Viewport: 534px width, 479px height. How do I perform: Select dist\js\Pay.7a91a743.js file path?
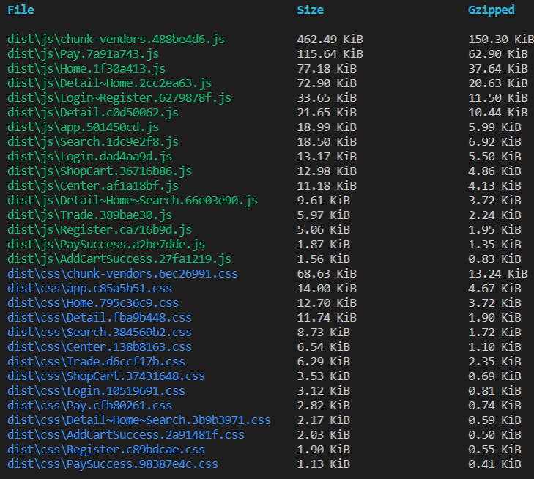[x=83, y=53]
